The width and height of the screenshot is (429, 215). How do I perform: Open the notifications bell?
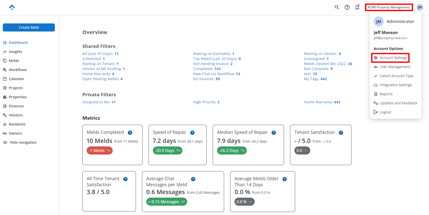coord(357,7)
